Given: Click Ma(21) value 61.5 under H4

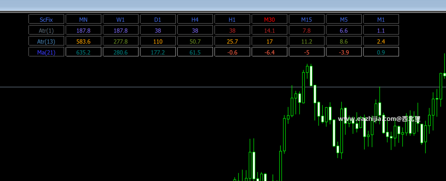Looking at the screenshot, I should (195, 52).
